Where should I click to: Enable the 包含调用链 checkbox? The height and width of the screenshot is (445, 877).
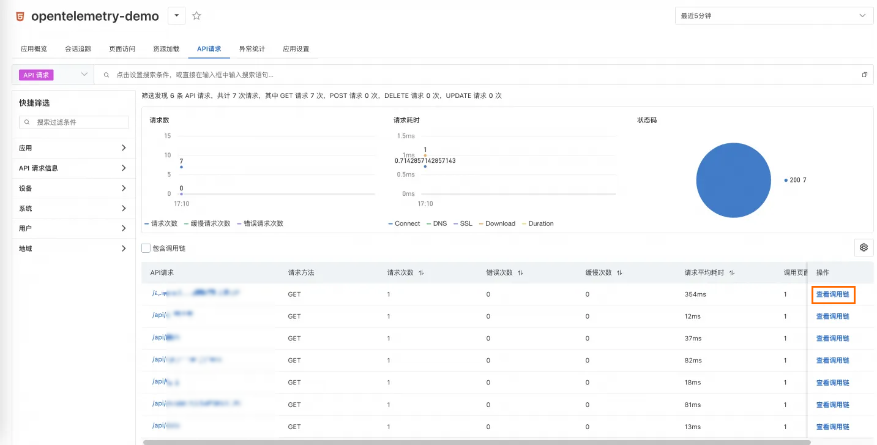pos(145,248)
